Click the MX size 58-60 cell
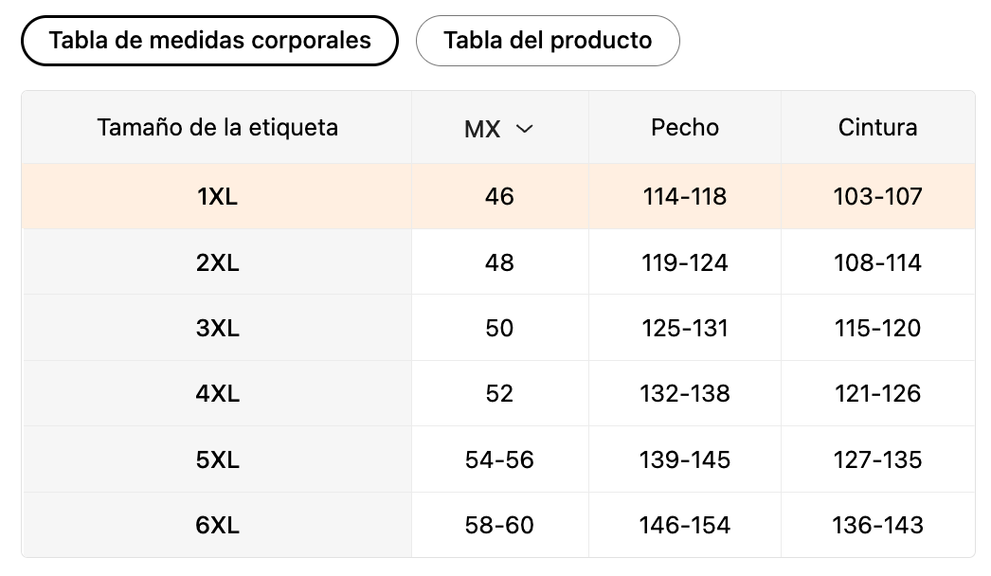This screenshot has height=576, width=991. click(x=499, y=525)
